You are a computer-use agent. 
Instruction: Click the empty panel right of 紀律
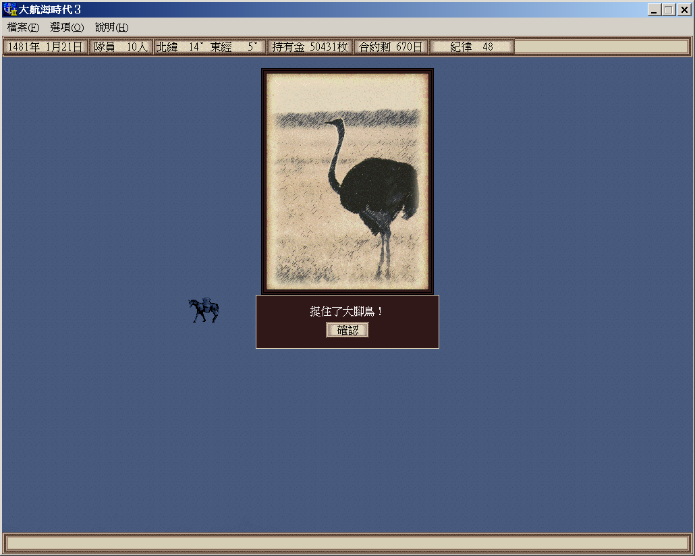[601, 47]
